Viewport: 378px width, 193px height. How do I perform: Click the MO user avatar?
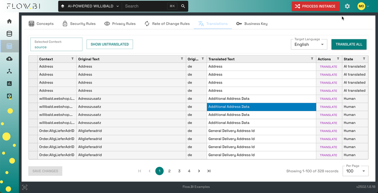[361, 6]
